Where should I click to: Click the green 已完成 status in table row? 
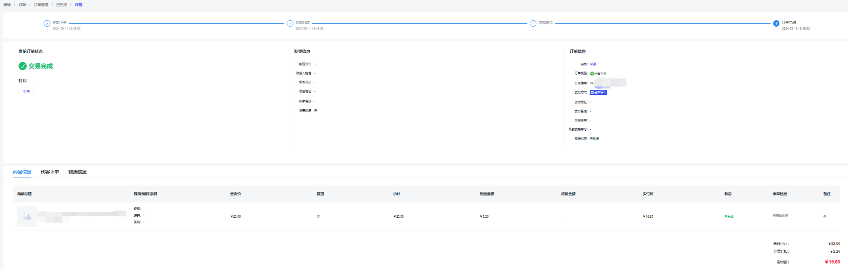click(729, 217)
